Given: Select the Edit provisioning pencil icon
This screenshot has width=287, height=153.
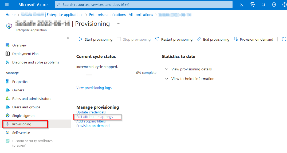Looking at the screenshot, I should [199, 39].
